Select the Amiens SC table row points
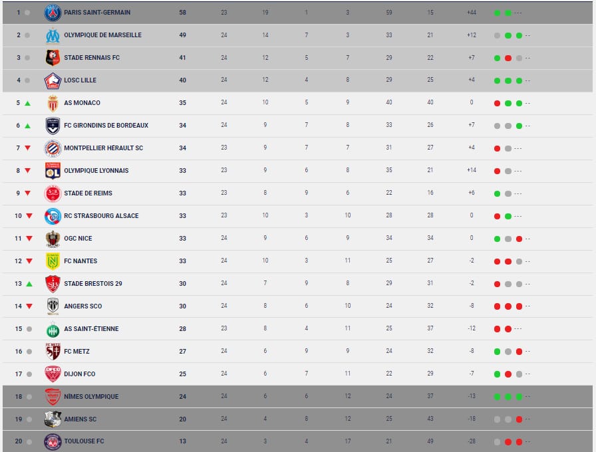This screenshot has width=596, height=452. [182, 419]
